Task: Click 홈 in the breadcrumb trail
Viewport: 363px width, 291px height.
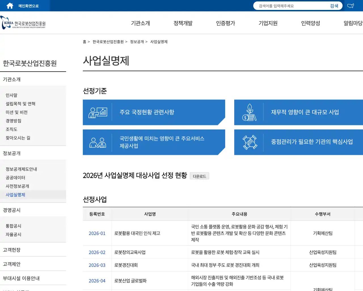Action: (x=84, y=41)
